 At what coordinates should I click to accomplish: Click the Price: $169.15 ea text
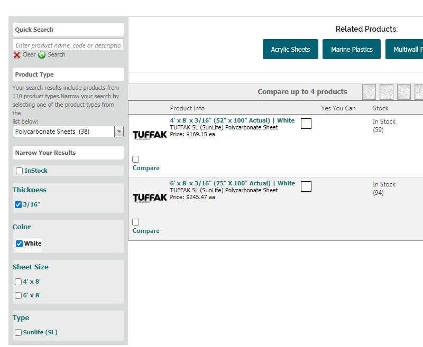pyautogui.click(x=192, y=134)
